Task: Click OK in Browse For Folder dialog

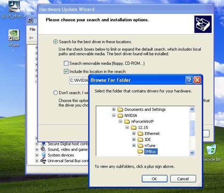Action: 154,179
